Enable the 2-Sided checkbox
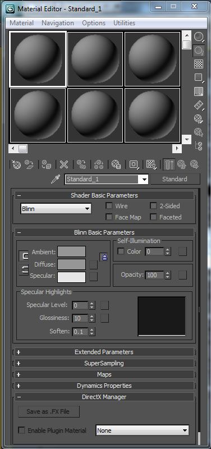The image size is (211, 449). pyautogui.click(x=153, y=205)
